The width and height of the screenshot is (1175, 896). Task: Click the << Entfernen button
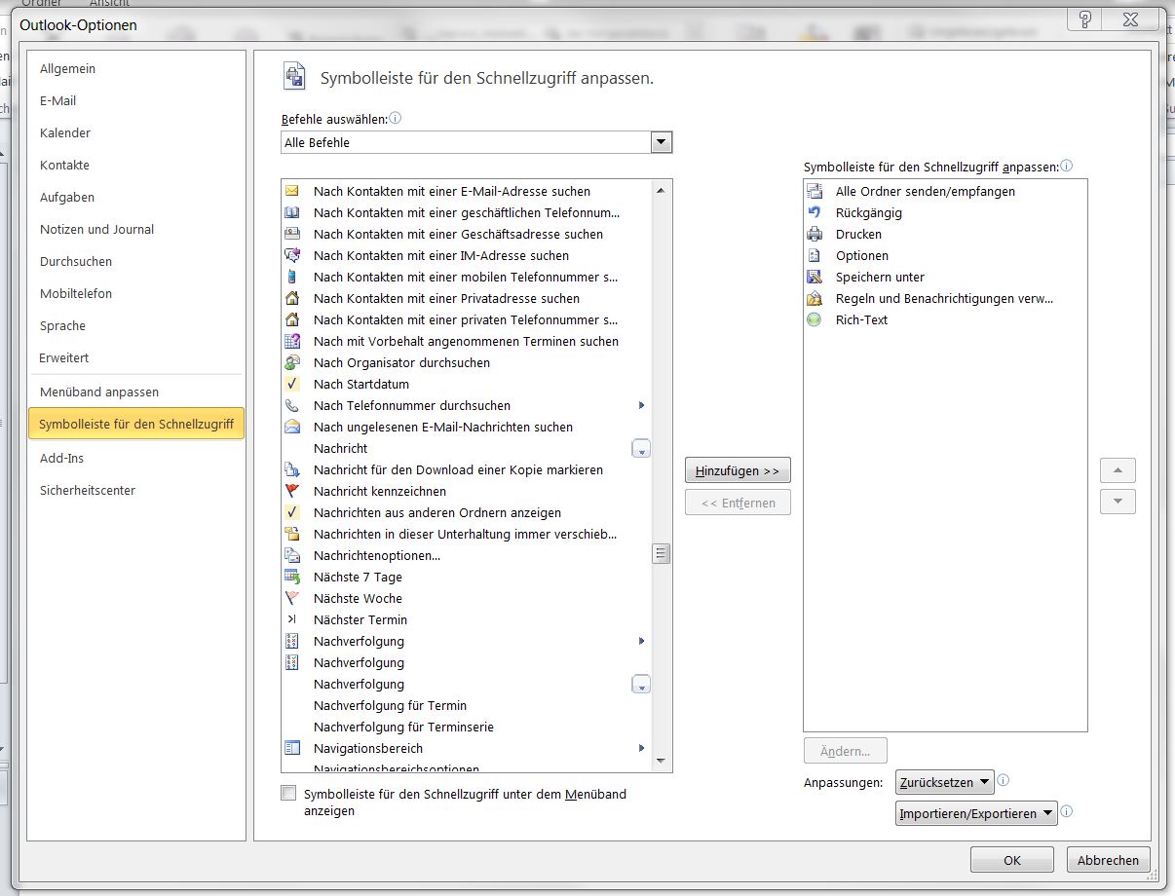pos(738,503)
